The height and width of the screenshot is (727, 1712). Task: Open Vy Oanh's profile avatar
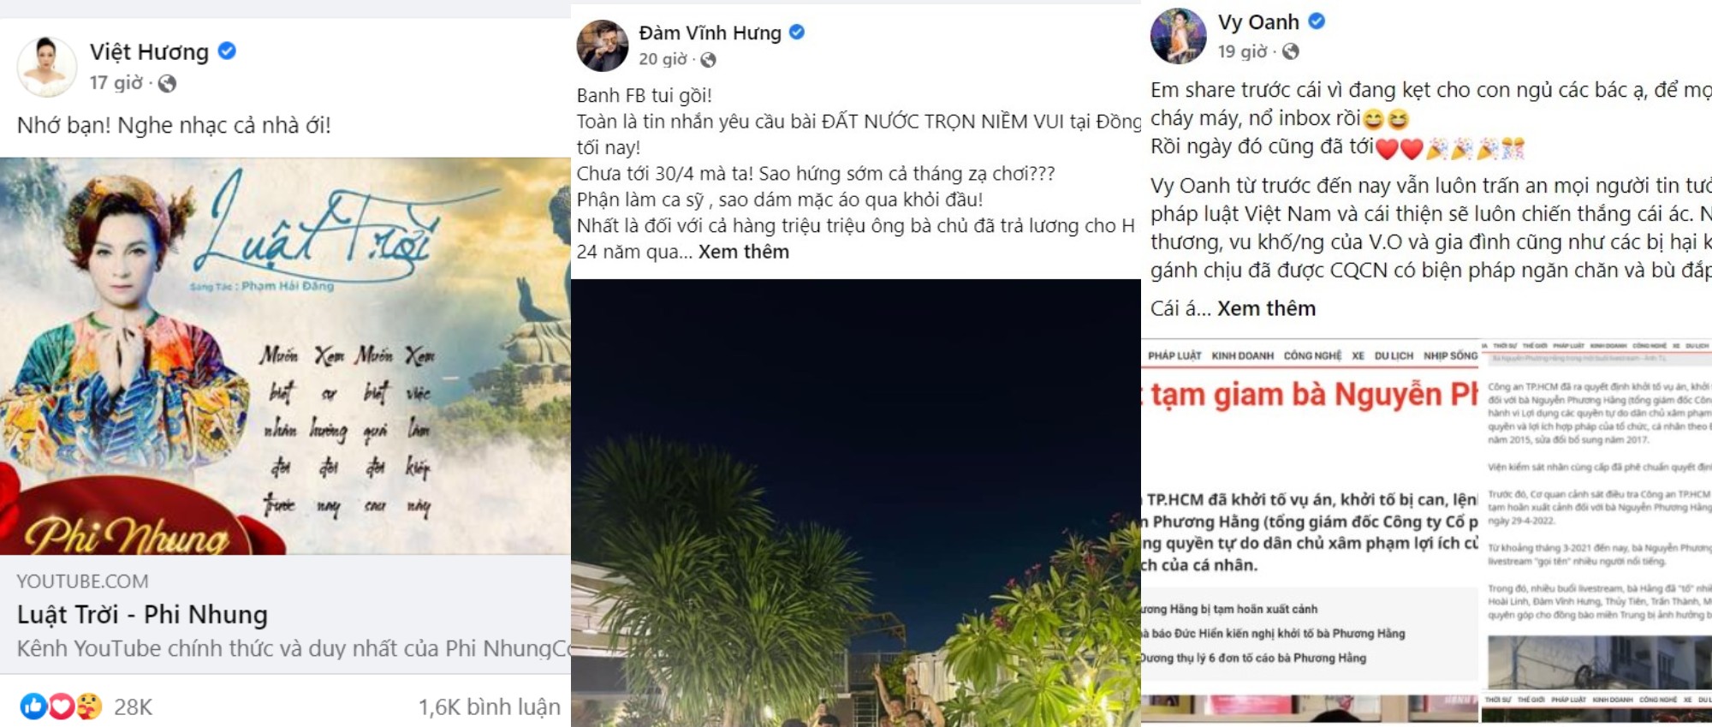1178,36
